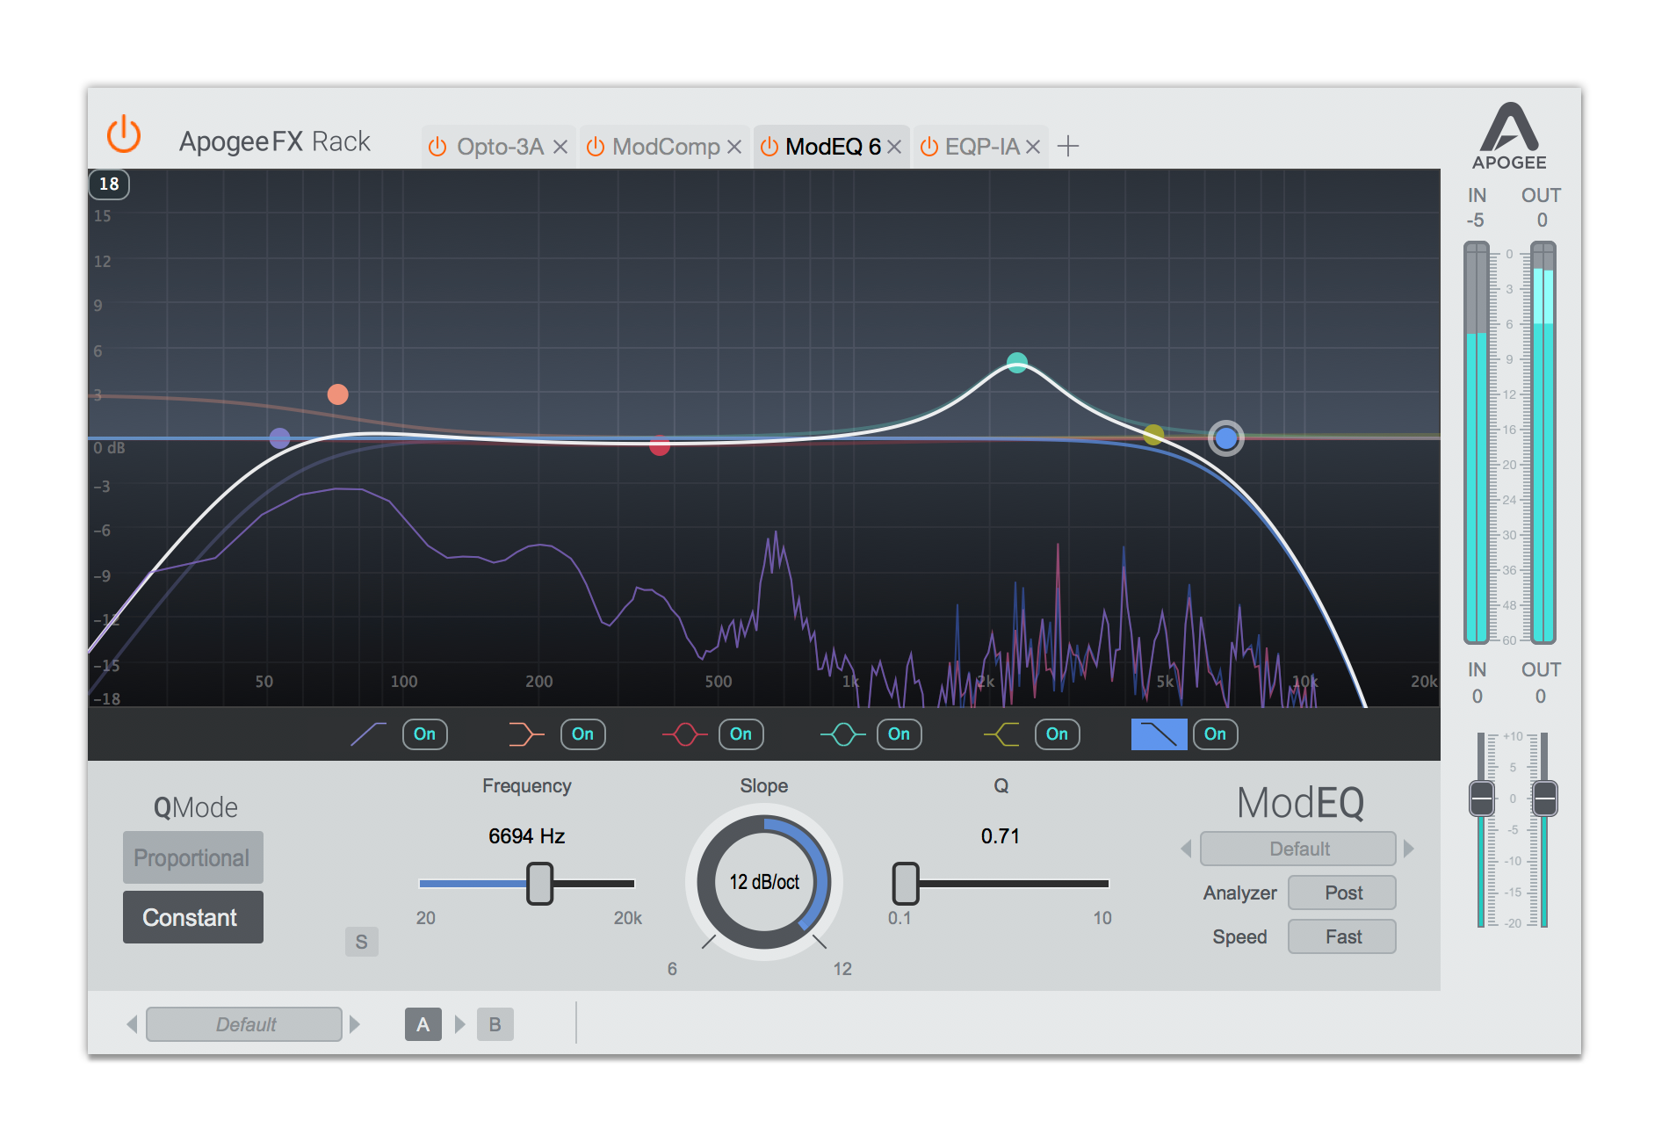Switch Analyzer speed to Fast

point(1341,936)
